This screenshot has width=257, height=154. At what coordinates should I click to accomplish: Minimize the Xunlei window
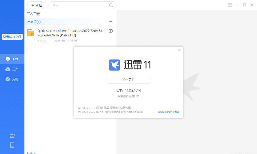237,5
